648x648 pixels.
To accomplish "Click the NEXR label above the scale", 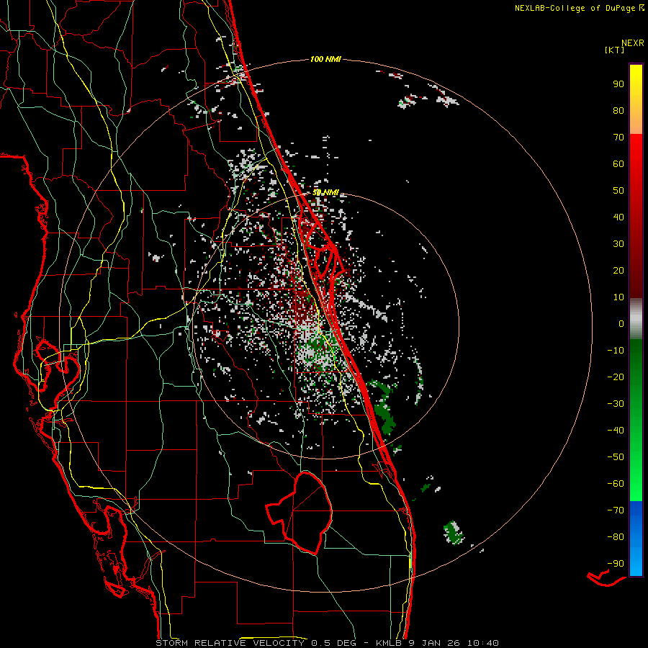I will coord(632,43).
